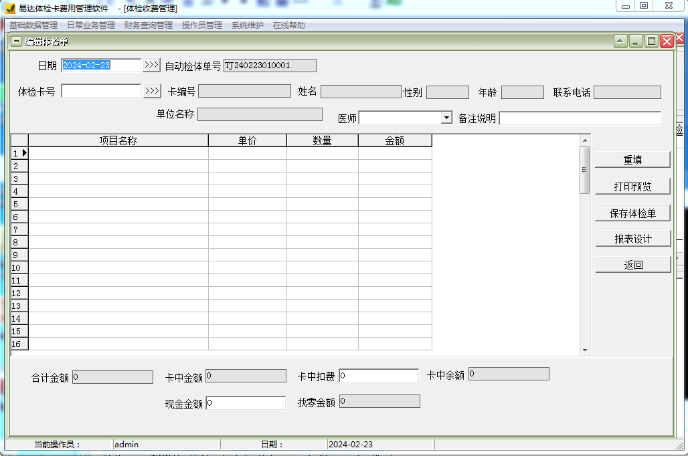688x456 pixels.
Task: Select row 10 header in the grid
Action: click(20, 267)
